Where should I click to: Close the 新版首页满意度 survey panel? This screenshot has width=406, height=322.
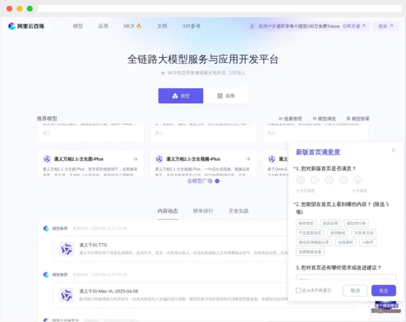(393, 150)
